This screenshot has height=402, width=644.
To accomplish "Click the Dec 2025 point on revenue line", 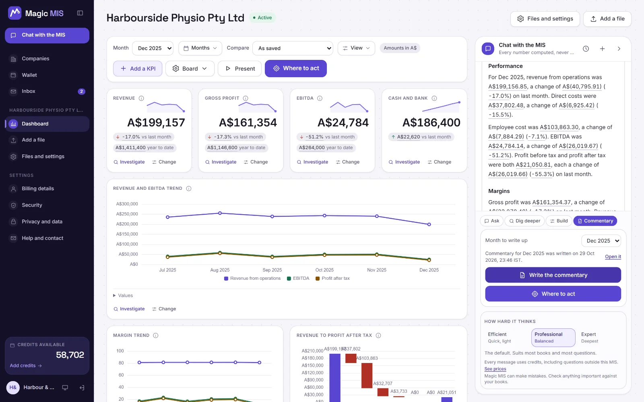I will click(429, 224).
